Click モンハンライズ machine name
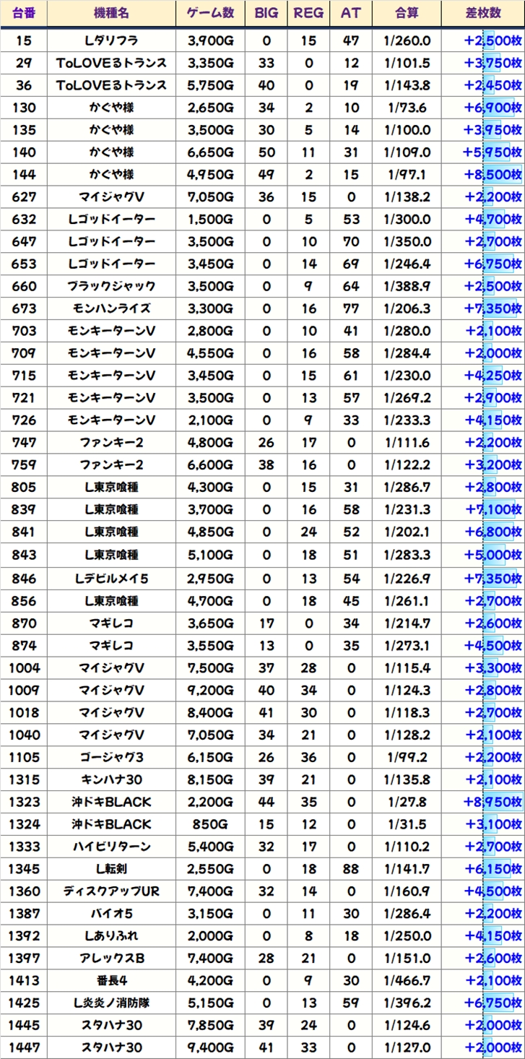Screen dimensions: 525x1059 click(x=111, y=308)
